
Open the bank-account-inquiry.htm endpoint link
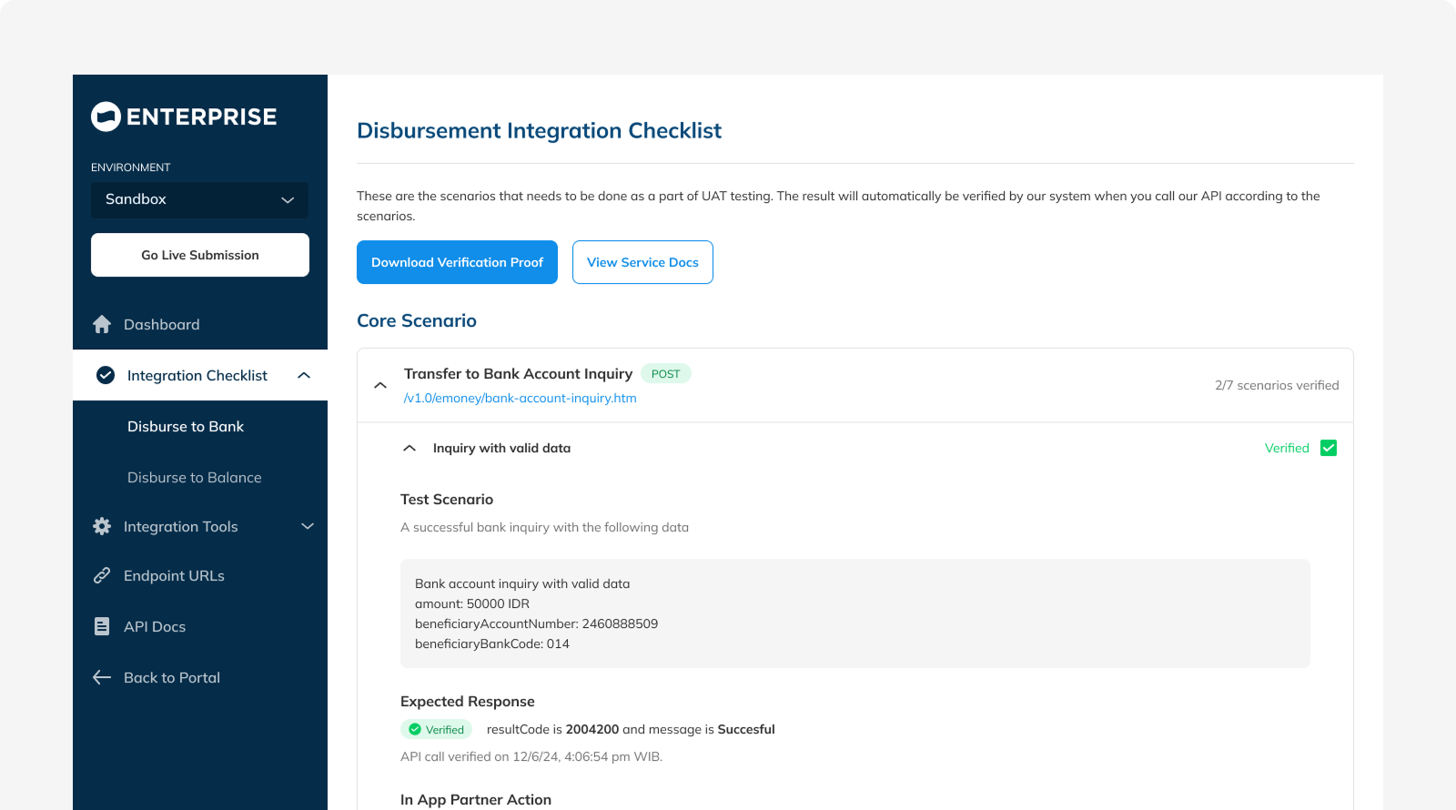(521, 398)
